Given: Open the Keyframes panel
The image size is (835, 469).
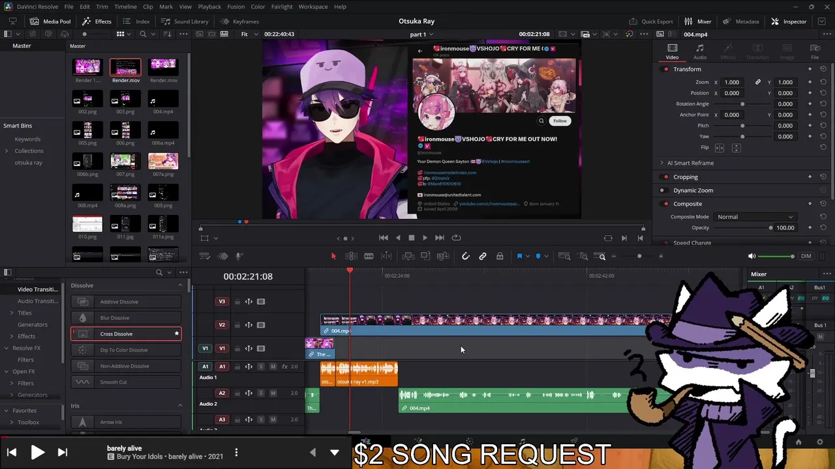Looking at the screenshot, I should click(x=239, y=21).
